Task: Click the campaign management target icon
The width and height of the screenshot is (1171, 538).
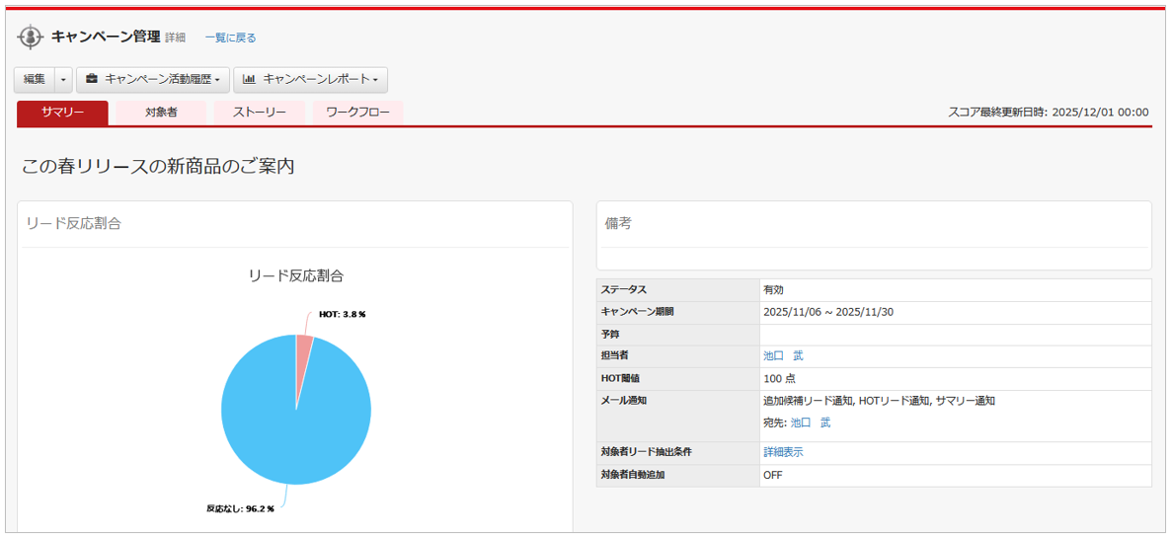Action: pyautogui.click(x=31, y=38)
